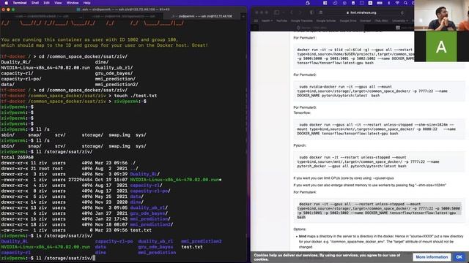Expand the University bookmarks folder

pos(400,21)
